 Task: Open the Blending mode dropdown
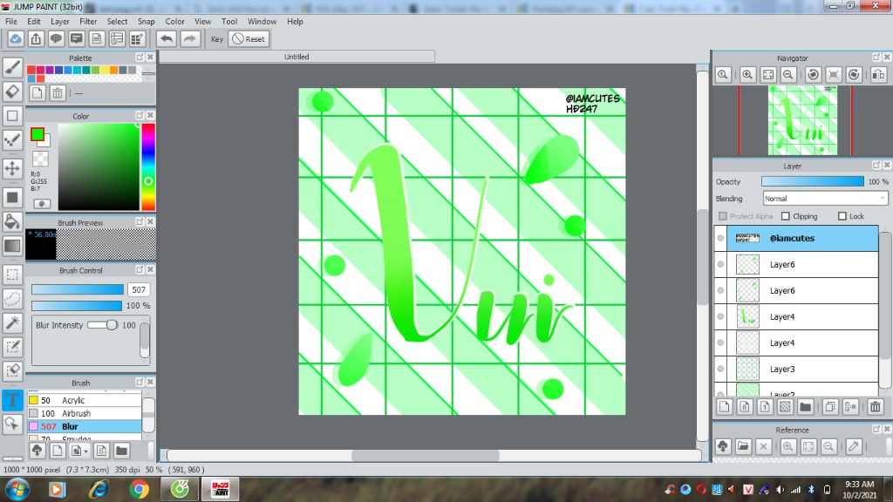click(825, 199)
